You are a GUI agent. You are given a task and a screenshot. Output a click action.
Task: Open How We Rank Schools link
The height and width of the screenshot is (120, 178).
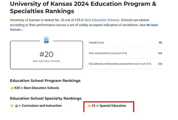point(84,27)
